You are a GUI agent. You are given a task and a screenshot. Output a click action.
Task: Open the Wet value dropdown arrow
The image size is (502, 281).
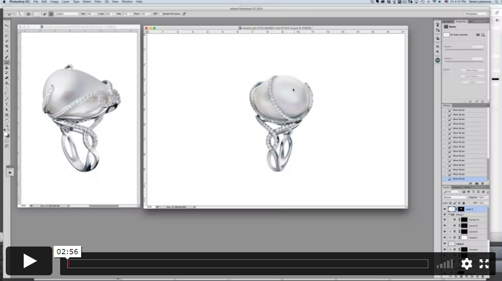pyautogui.click(x=95, y=14)
